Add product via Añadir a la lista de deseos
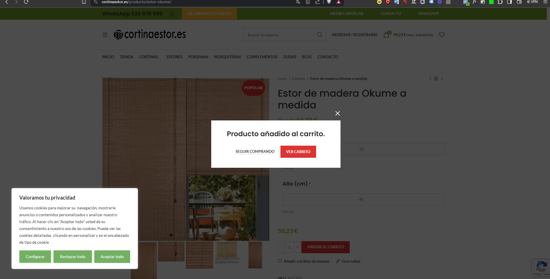The image size is (550, 279). click(304, 261)
